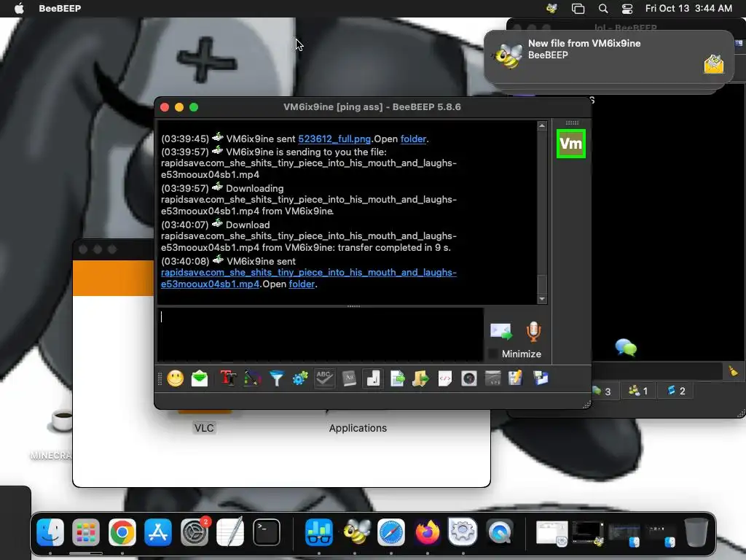Open the rapidsave.com mp4 file link
Image resolution: width=746 pixels, height=560 pixels.
click(308, 278)
